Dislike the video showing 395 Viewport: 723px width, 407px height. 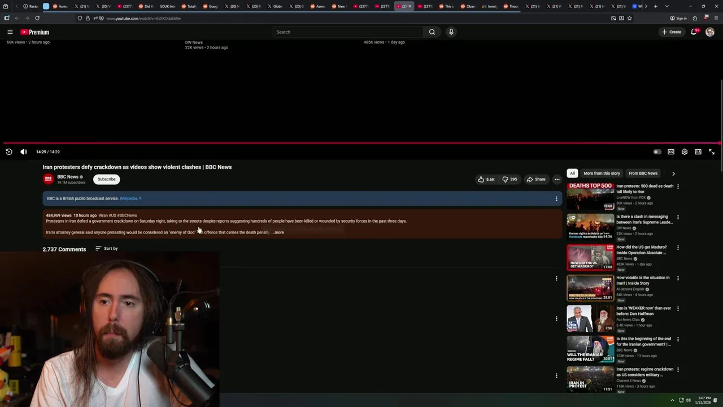(x=510, y=179)
